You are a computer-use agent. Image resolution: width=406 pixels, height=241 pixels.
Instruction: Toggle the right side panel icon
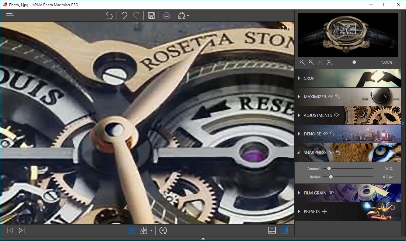284,230
